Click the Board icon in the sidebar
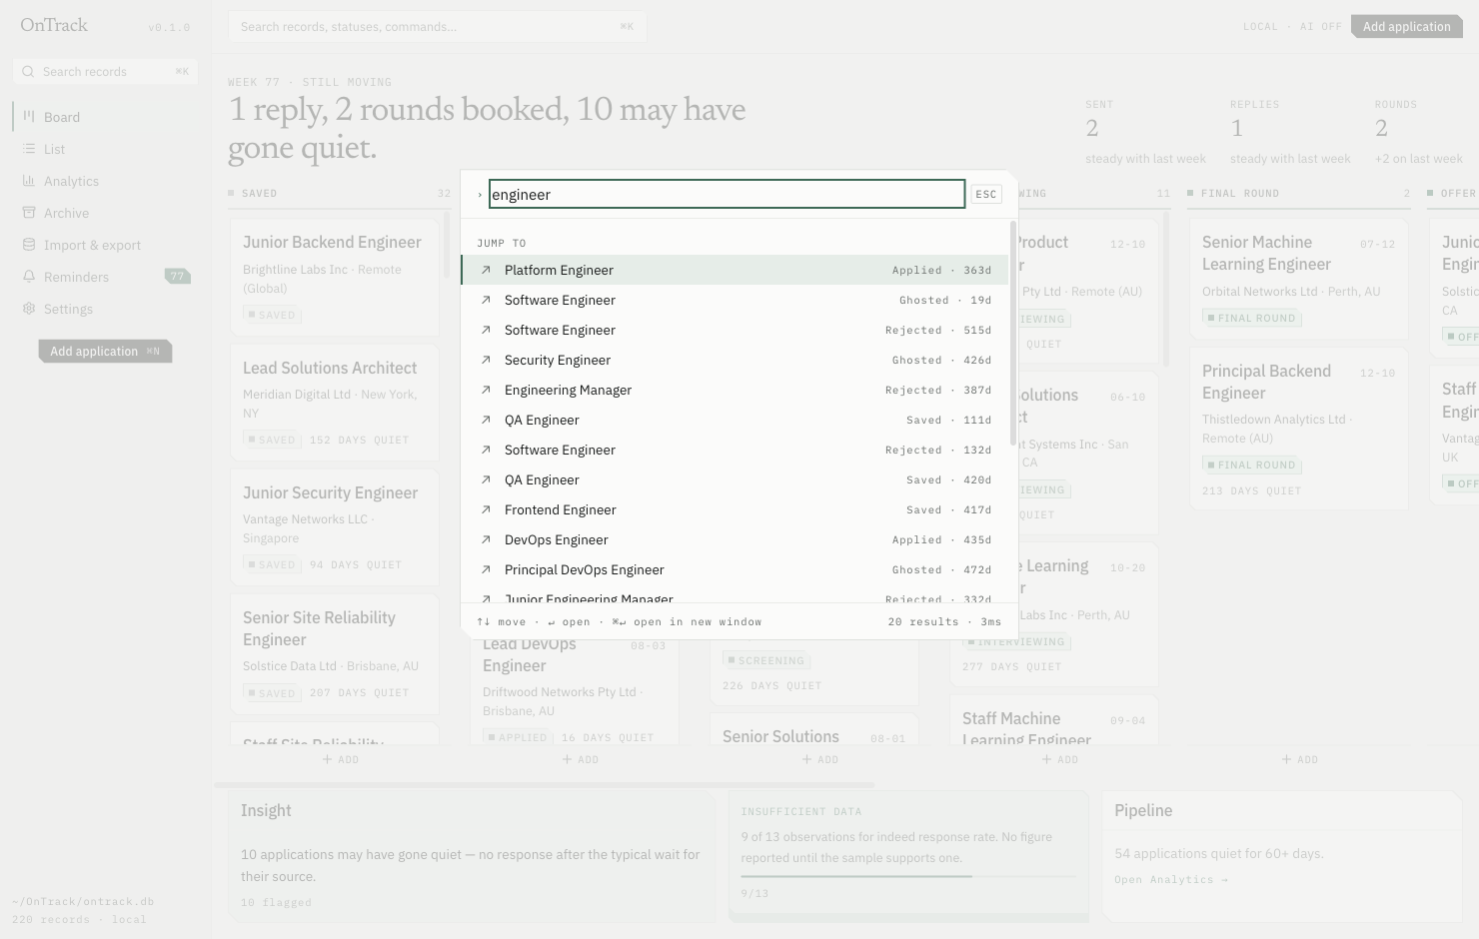Screen dimensions: 1479x939 [29, 117]
